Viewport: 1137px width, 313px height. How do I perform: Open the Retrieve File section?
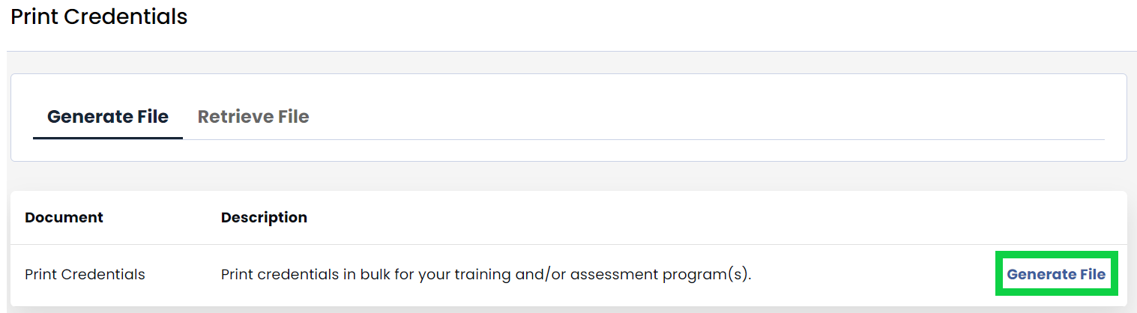point(253,117)
